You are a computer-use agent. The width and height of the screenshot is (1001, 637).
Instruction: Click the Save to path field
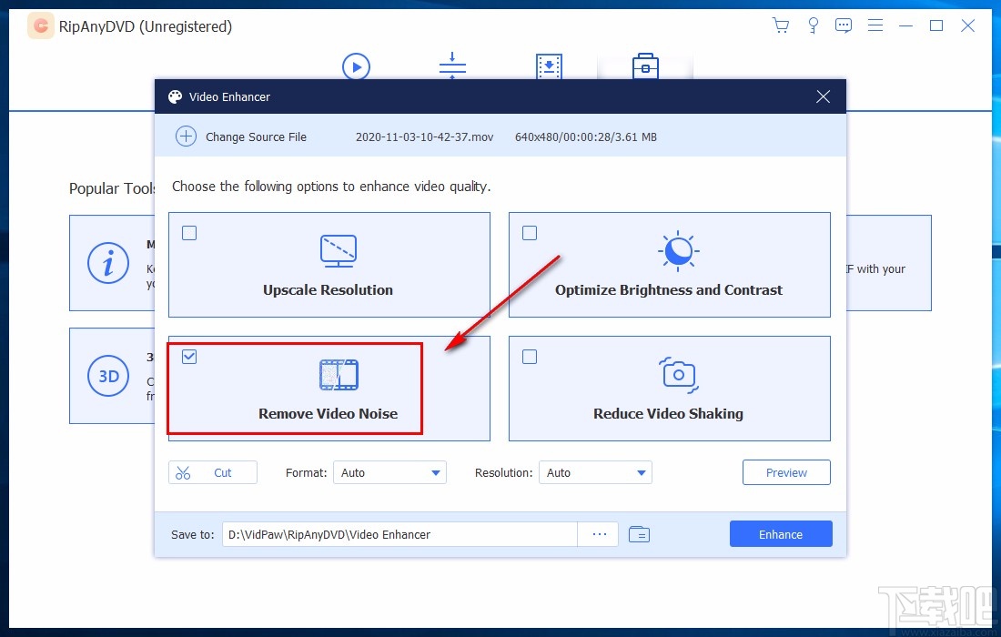pos(399,534)
